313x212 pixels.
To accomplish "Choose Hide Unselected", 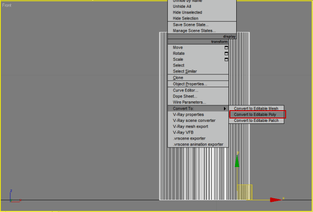I will [202, 12].
